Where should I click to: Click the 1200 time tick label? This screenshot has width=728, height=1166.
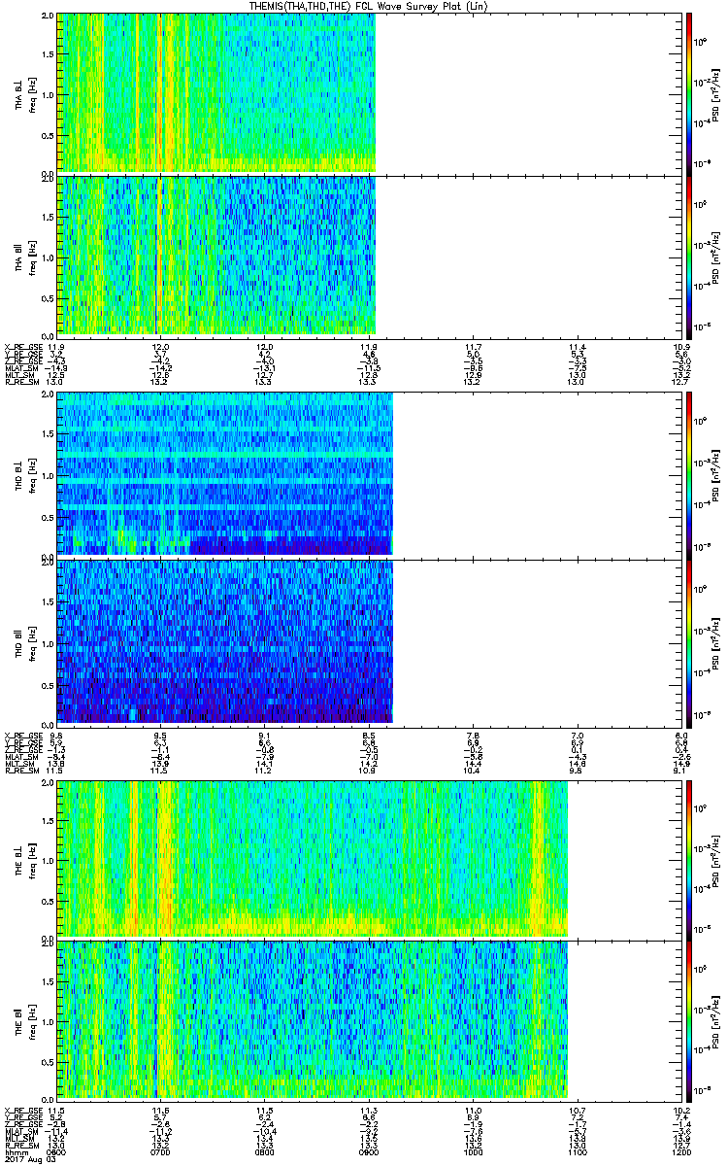pos(681,1151)
